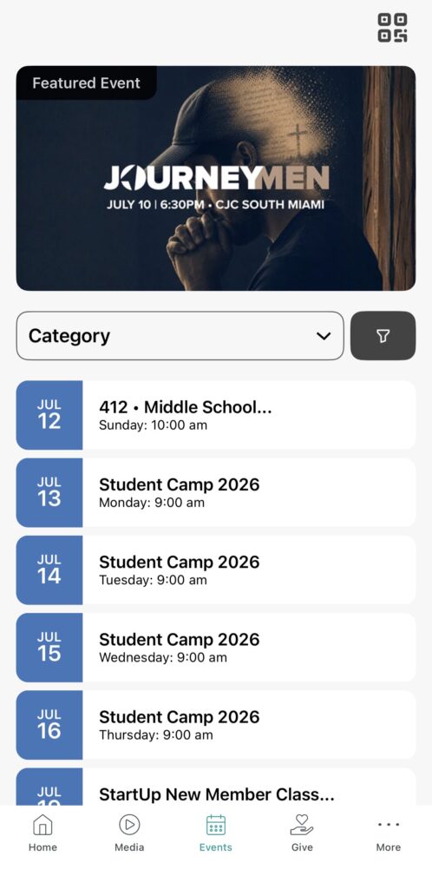Click the Category dropdown chevron arrow

click(324, 336)
